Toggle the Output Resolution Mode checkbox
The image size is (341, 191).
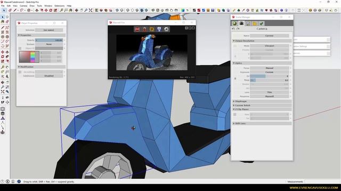click(x=235, y=46)
